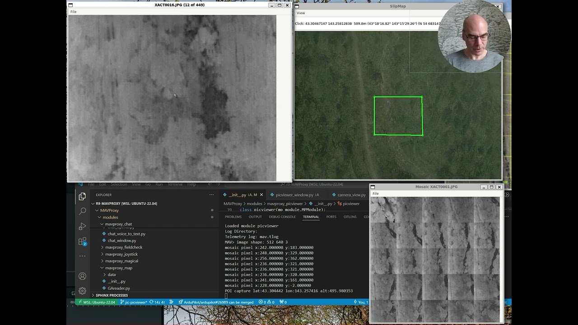Click the green rectangle on the SlipMap
The width and height of the screenshot is (578, 325).
point(398,116)
